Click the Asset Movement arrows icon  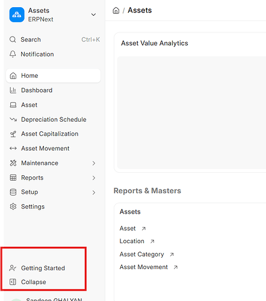point(13,149)
